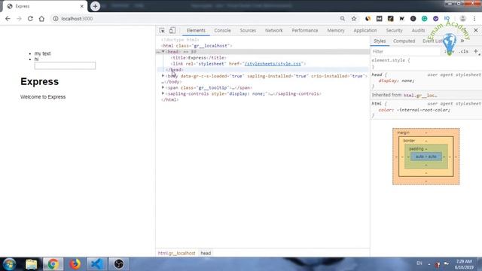Reload the localhost page
The image size is (482, 271).
coord(30,19)
